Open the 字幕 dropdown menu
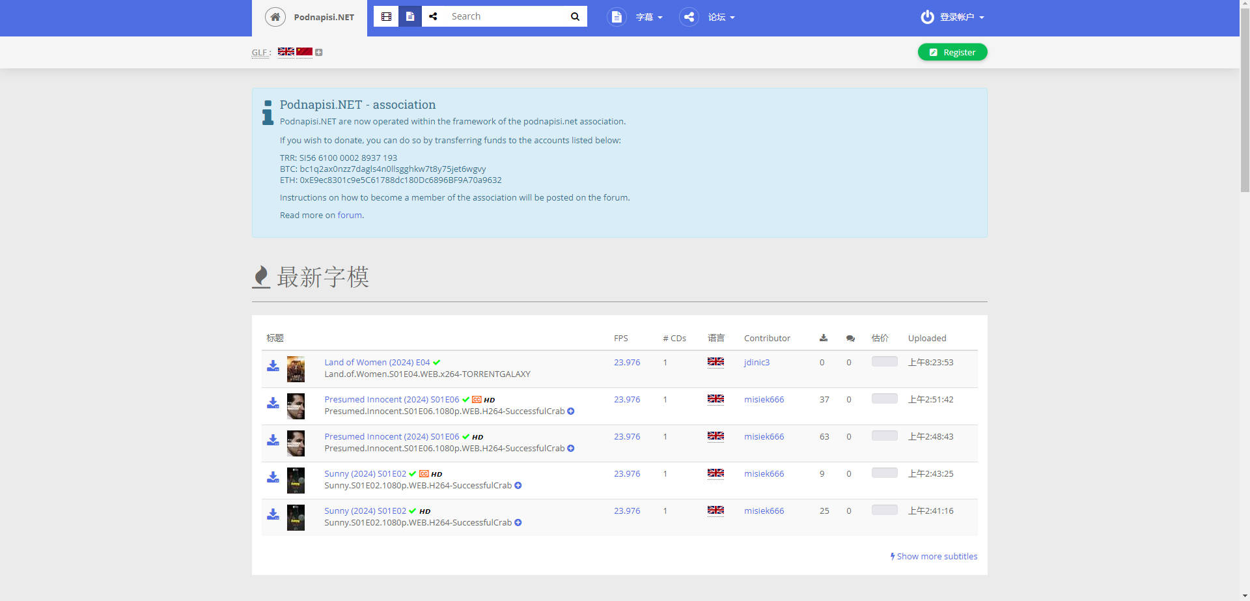This screenshot has width=1250, height=601. [648, 17]
